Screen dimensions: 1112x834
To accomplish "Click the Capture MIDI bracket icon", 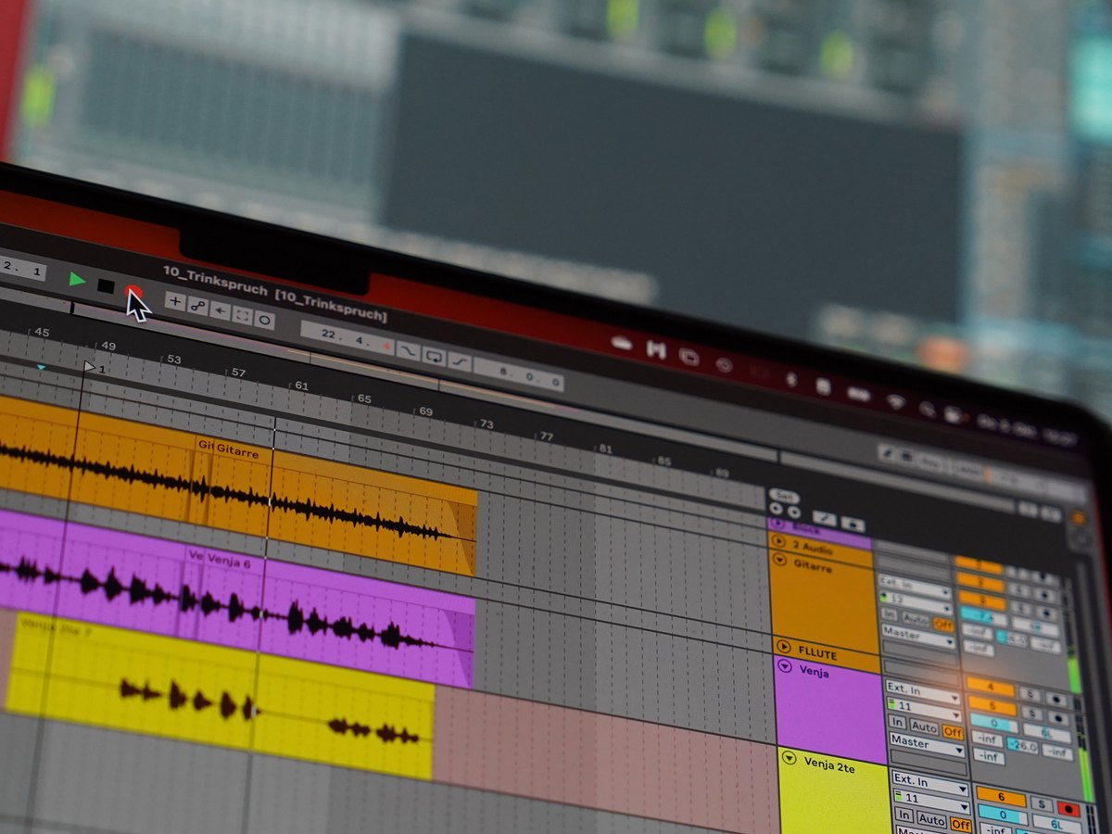I will click(243, 315).
